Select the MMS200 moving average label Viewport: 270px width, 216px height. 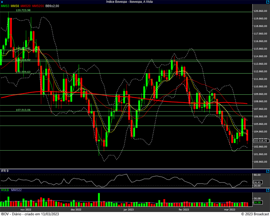pos(38,6)
